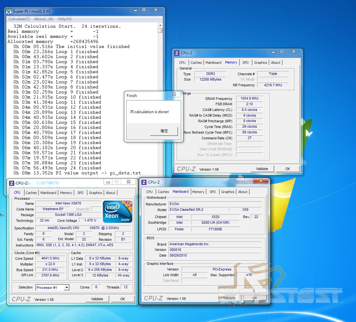The height and width of the screenshot is (322, 356).
Task: Click the scroll up arrow in Super PI
Action: point(160,25)
